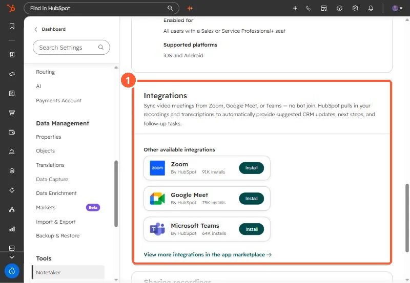Image resolution: width=410 pixels, height=283 pixels.
Task: Focus the Search Settings field
Action: click(x=71, y=48)
